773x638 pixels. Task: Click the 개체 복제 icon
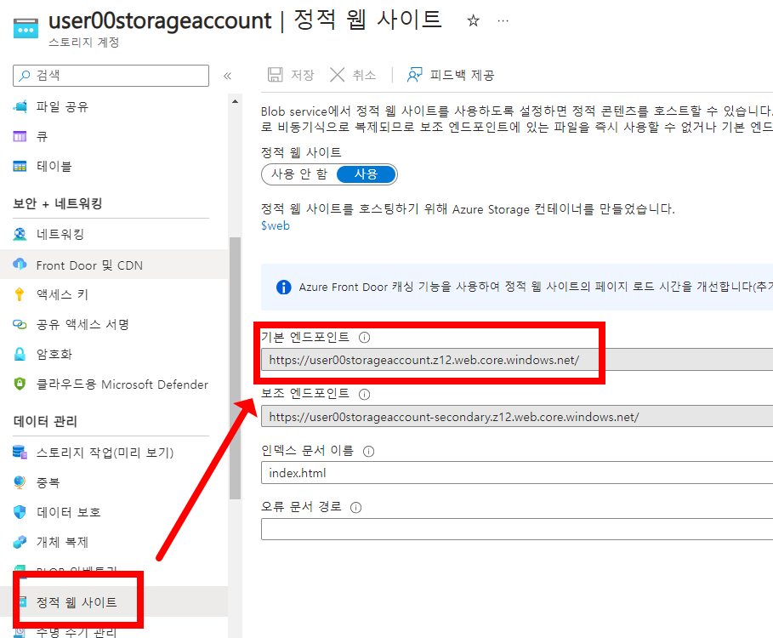click(x=20, y=542)
